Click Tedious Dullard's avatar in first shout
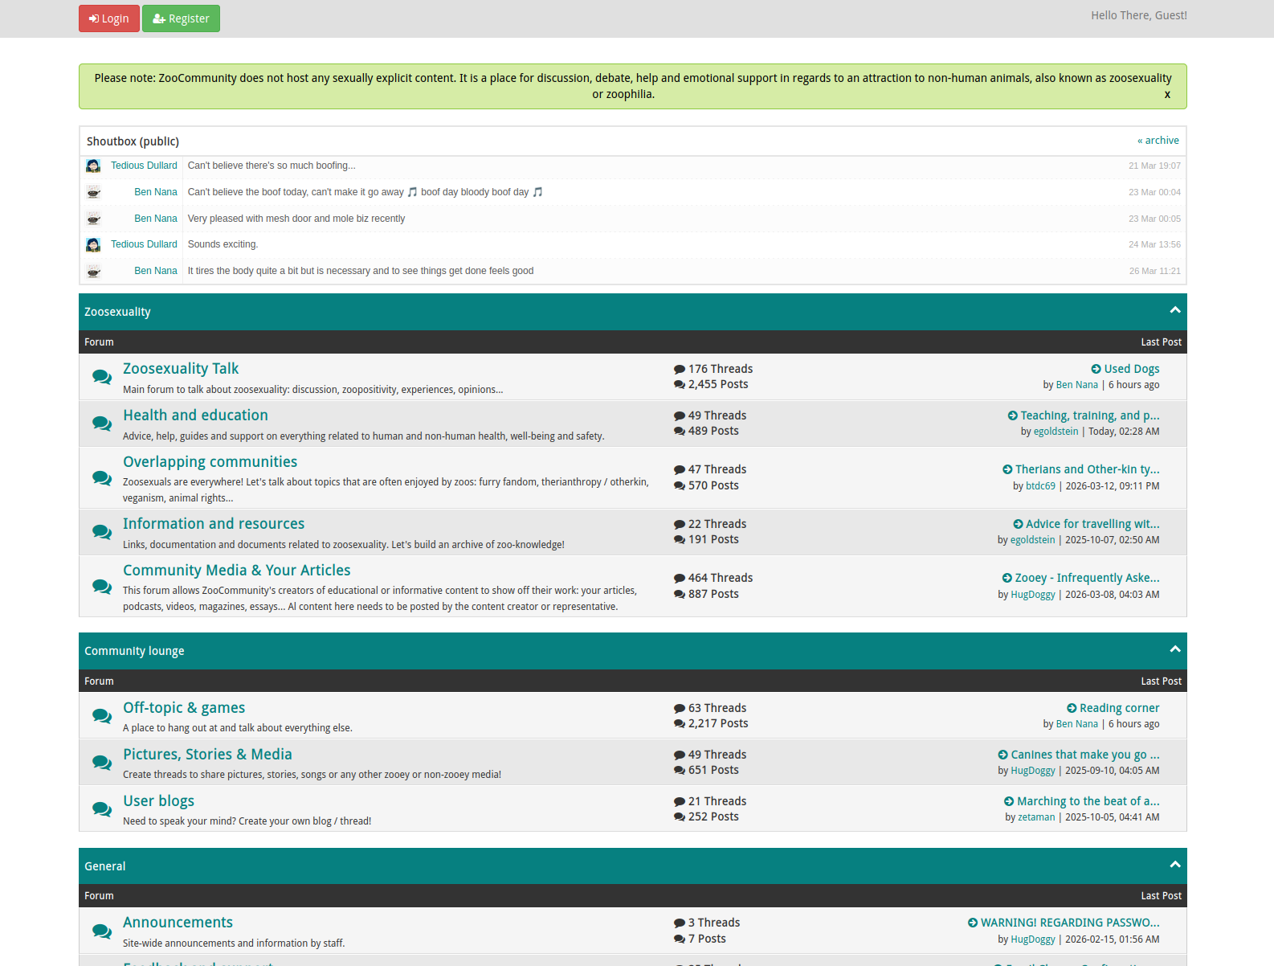This screenshot has height=966, width=1274. 93,166
